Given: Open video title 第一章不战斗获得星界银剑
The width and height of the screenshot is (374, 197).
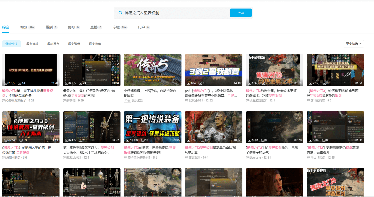Looking at the screenshot, I should 28,93.
